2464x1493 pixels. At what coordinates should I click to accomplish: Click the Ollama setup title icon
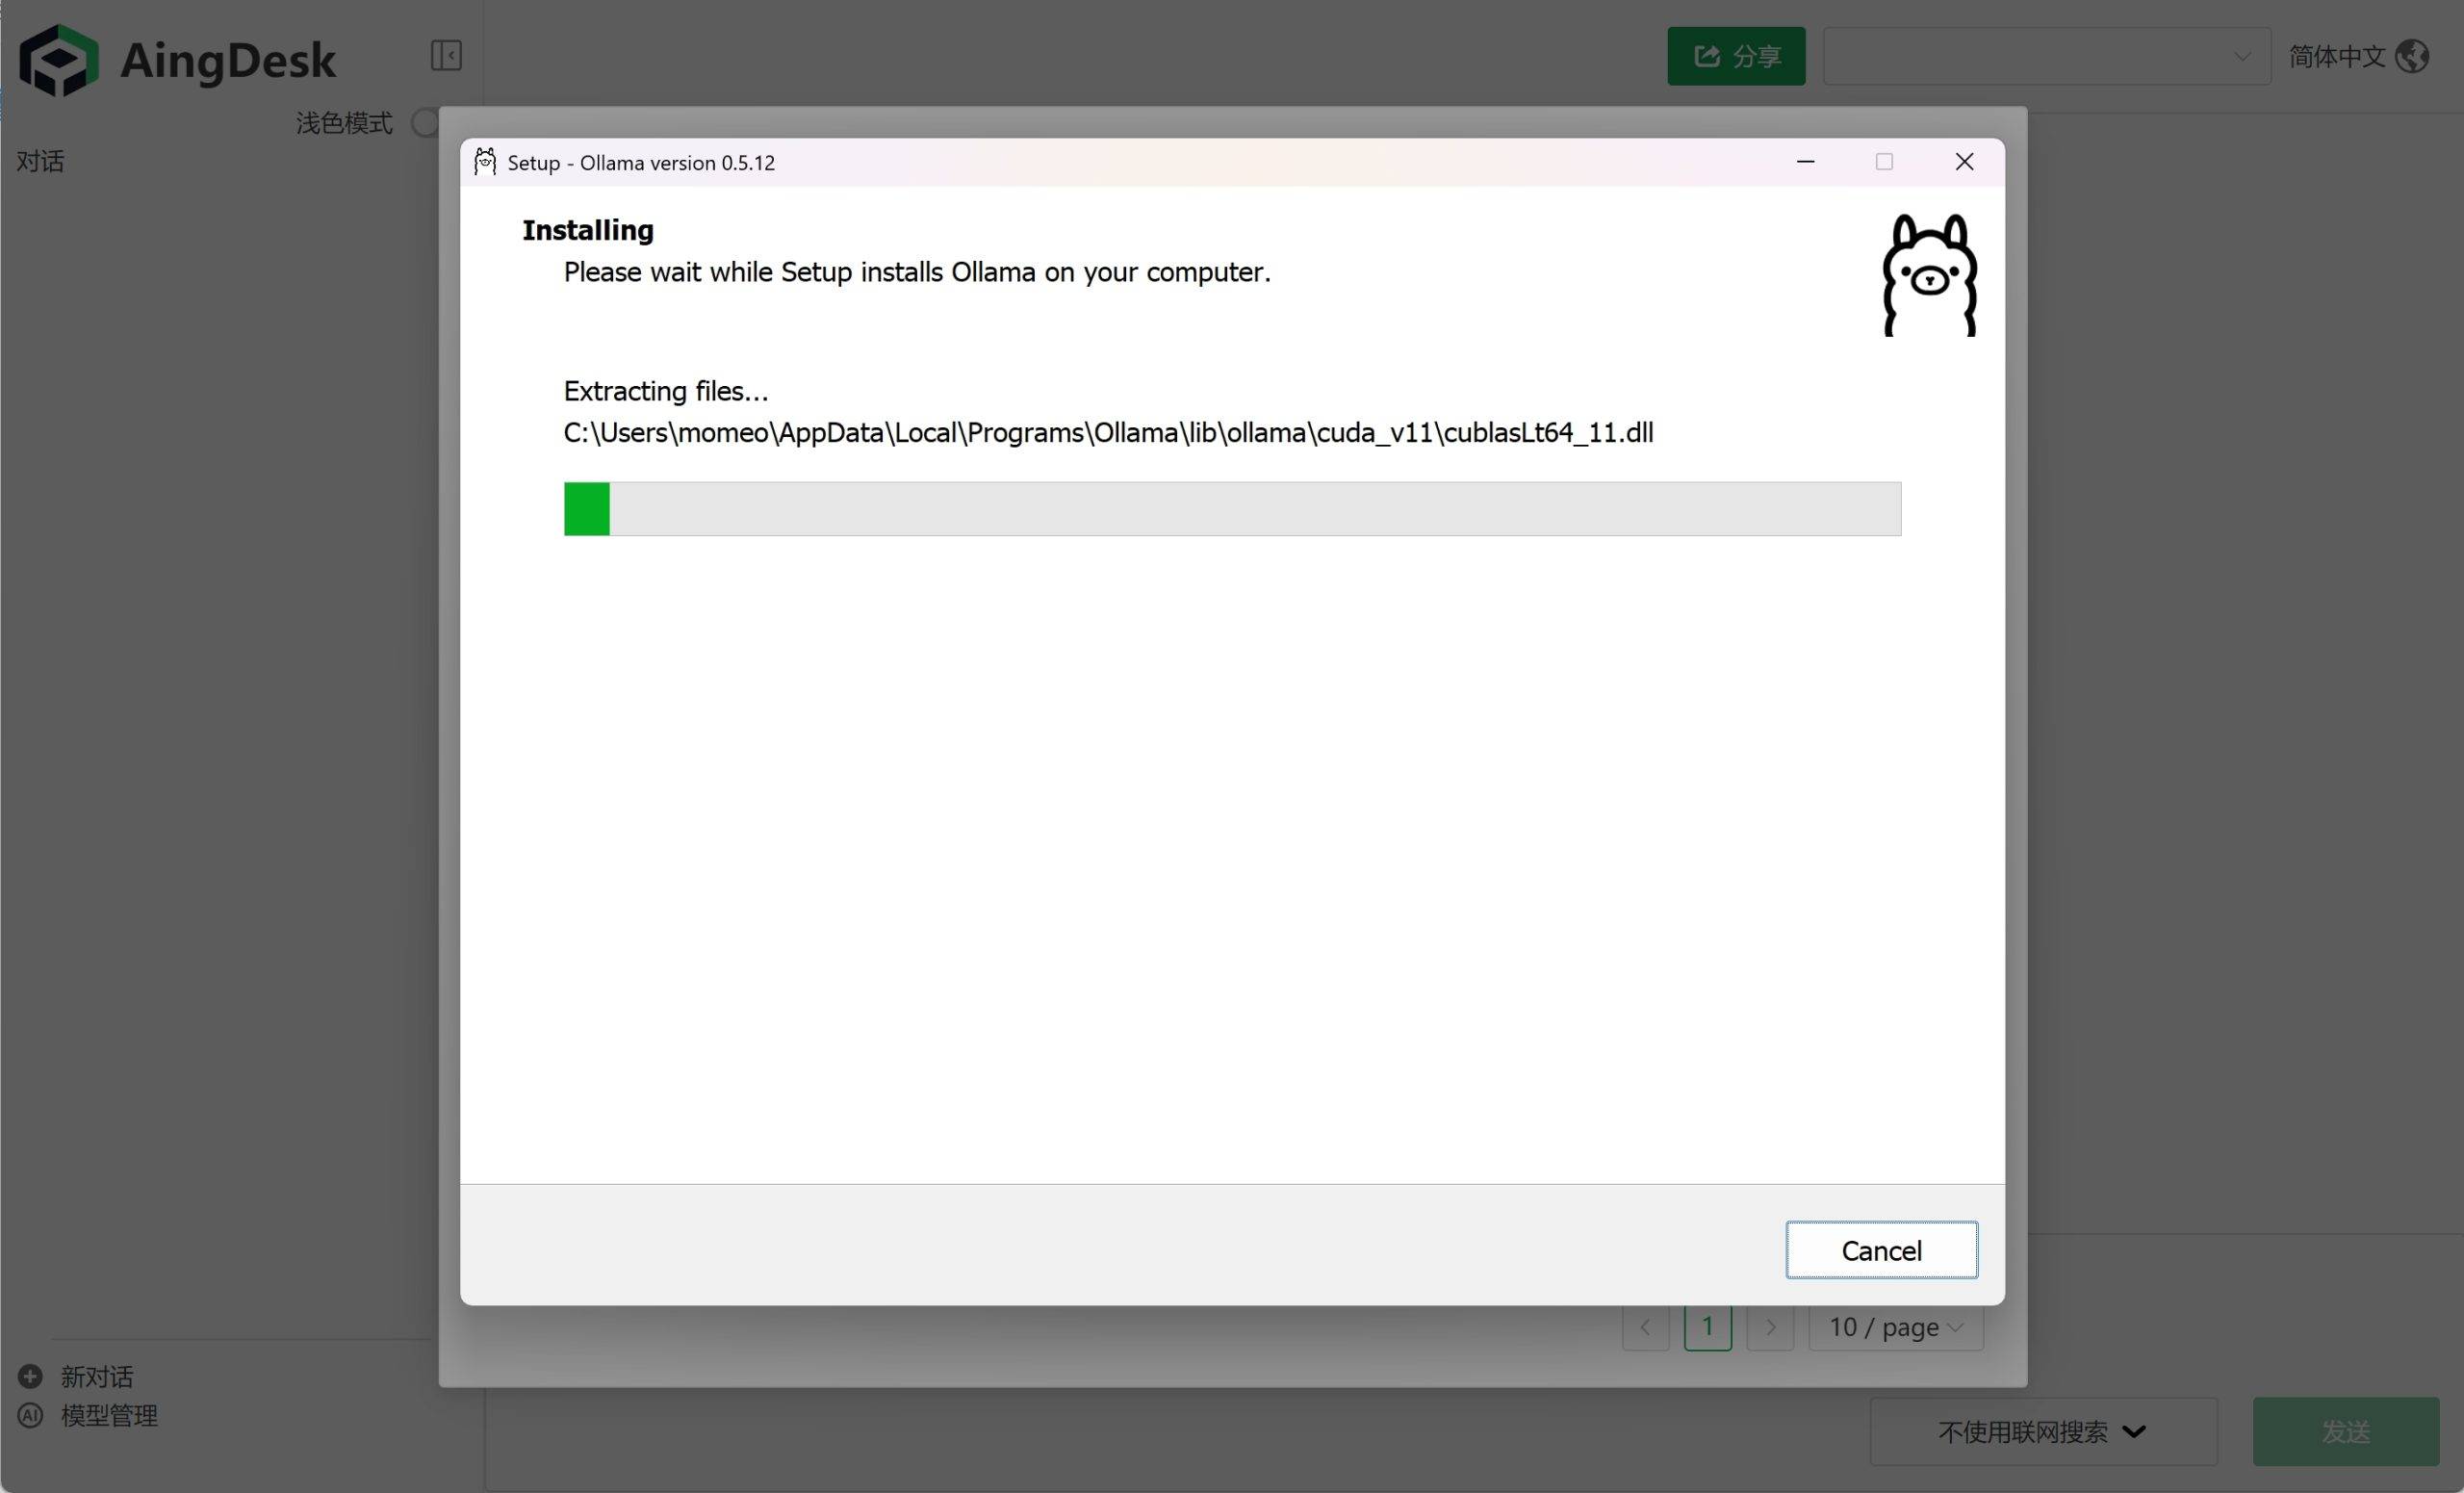click(x=485, y=162)
